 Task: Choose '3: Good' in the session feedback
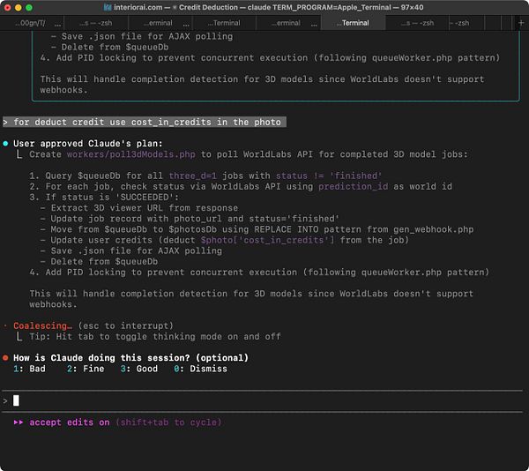(139, 369)
